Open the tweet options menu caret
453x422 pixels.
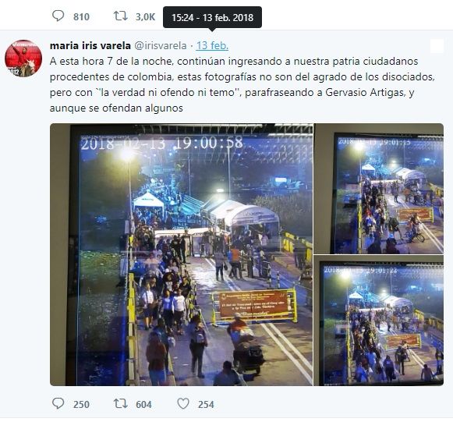[x=437, y=46]
